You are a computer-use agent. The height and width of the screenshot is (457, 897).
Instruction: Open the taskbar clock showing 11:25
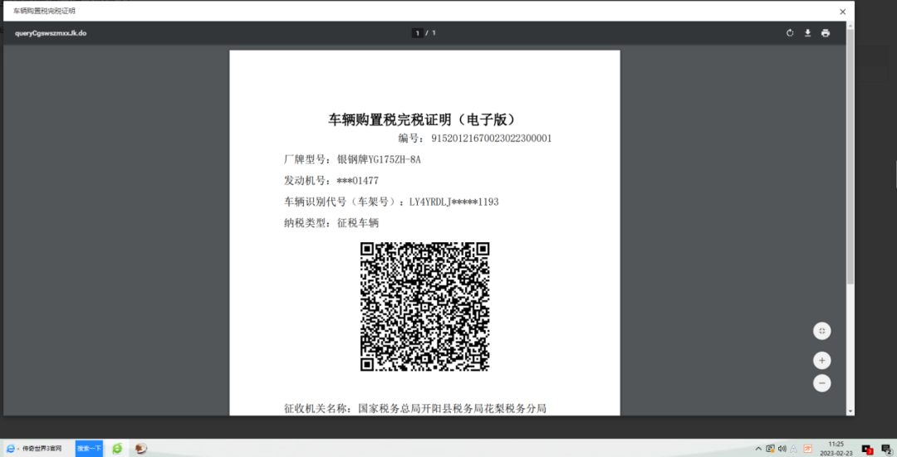pos(836,449)
